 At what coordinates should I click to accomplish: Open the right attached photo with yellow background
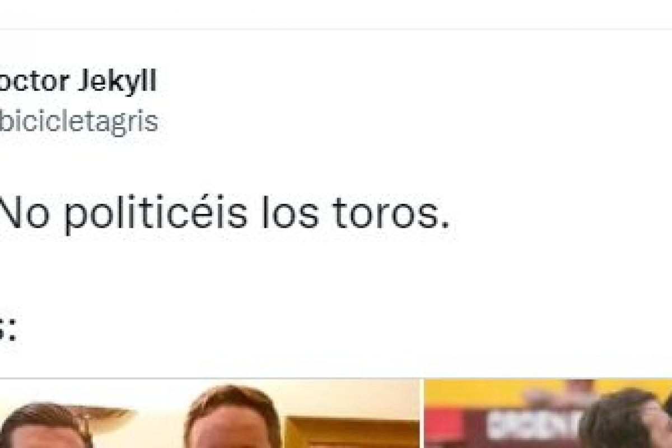(548, 413)
